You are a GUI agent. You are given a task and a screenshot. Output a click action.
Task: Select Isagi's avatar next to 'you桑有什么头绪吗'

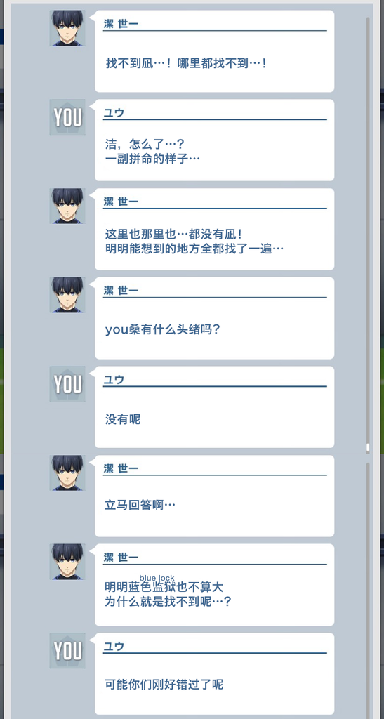(67, 295)
